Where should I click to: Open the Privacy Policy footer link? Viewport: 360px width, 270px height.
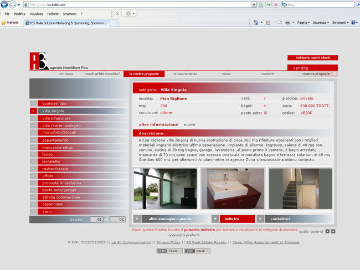coord(168,242)
